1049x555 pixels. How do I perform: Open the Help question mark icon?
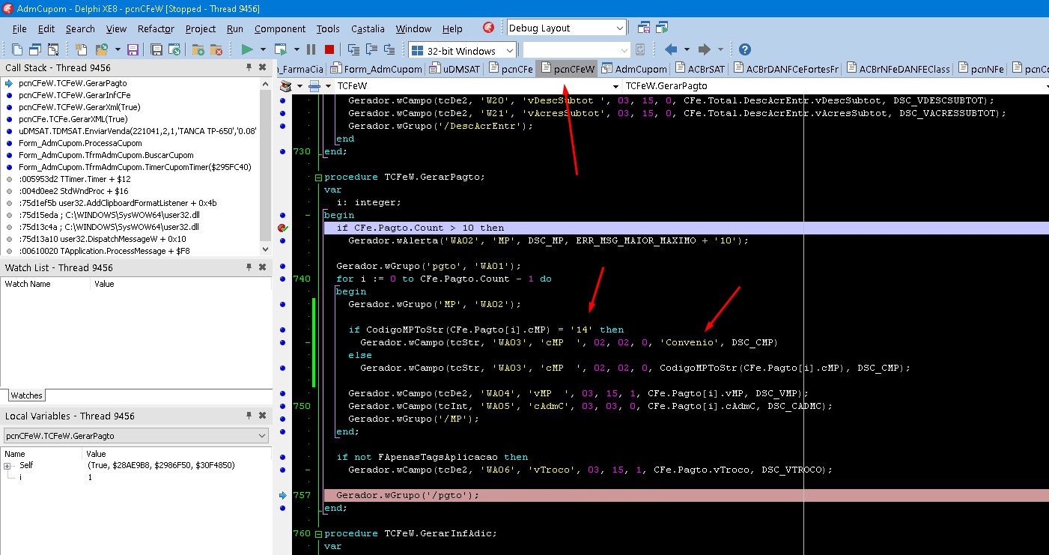(744, 49)
